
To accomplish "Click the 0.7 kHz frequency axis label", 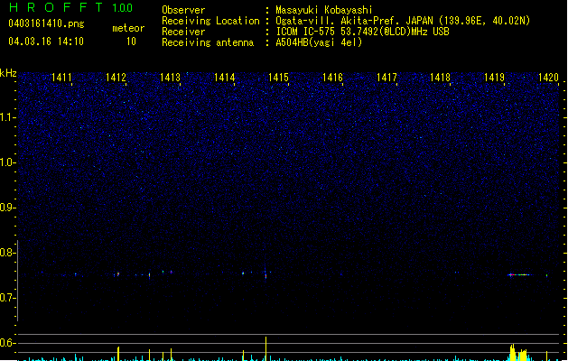I will 7,298.
